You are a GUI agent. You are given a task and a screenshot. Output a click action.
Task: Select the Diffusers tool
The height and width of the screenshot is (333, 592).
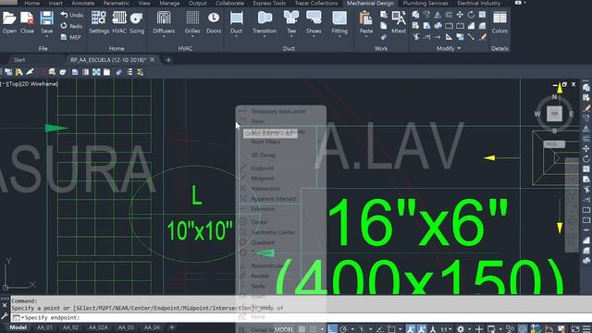(164, 21)
